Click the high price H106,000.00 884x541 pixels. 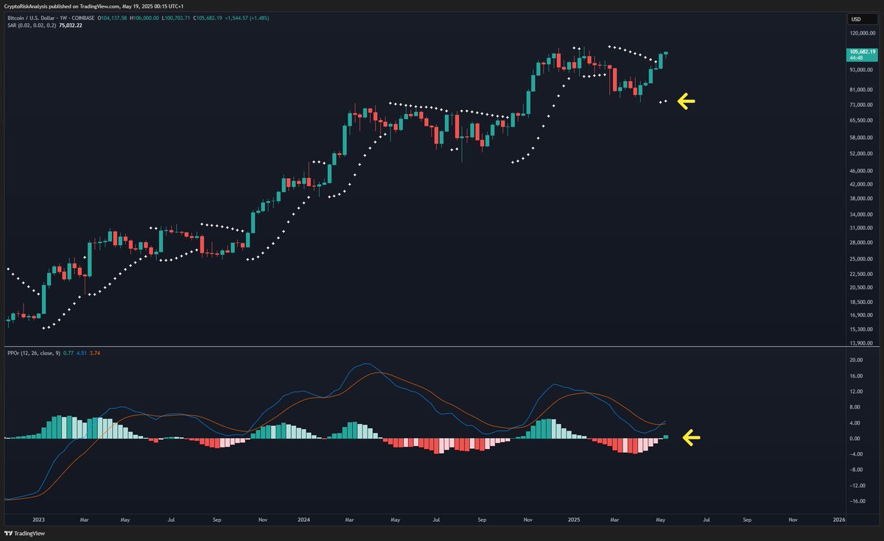coord(144,18)
